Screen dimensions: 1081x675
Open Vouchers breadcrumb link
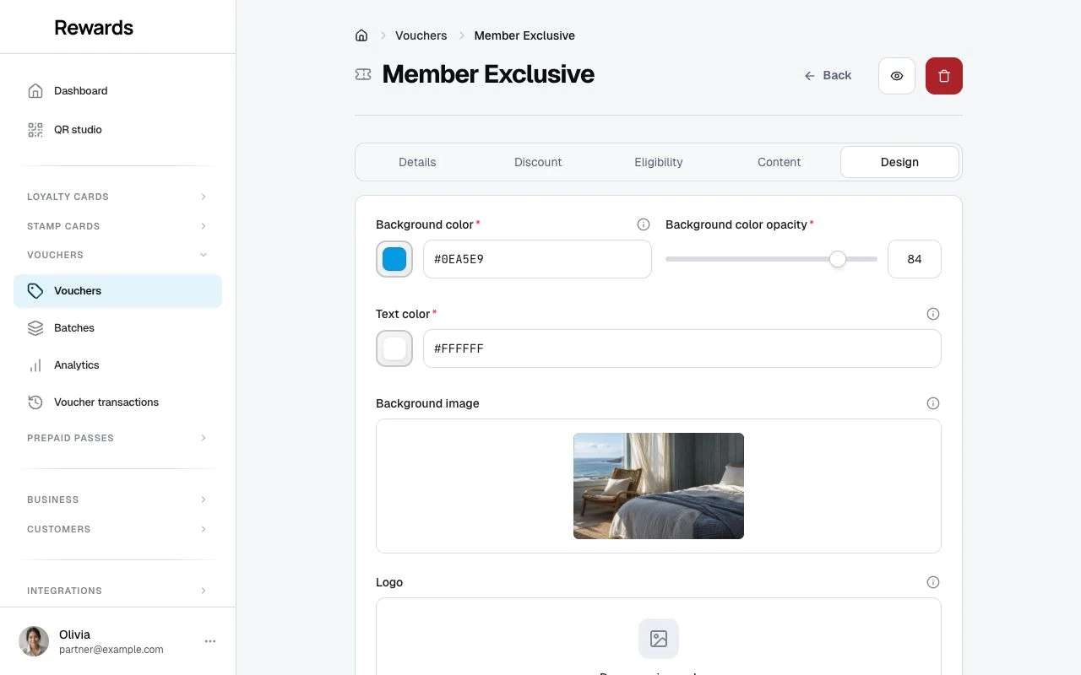point(421,35)
